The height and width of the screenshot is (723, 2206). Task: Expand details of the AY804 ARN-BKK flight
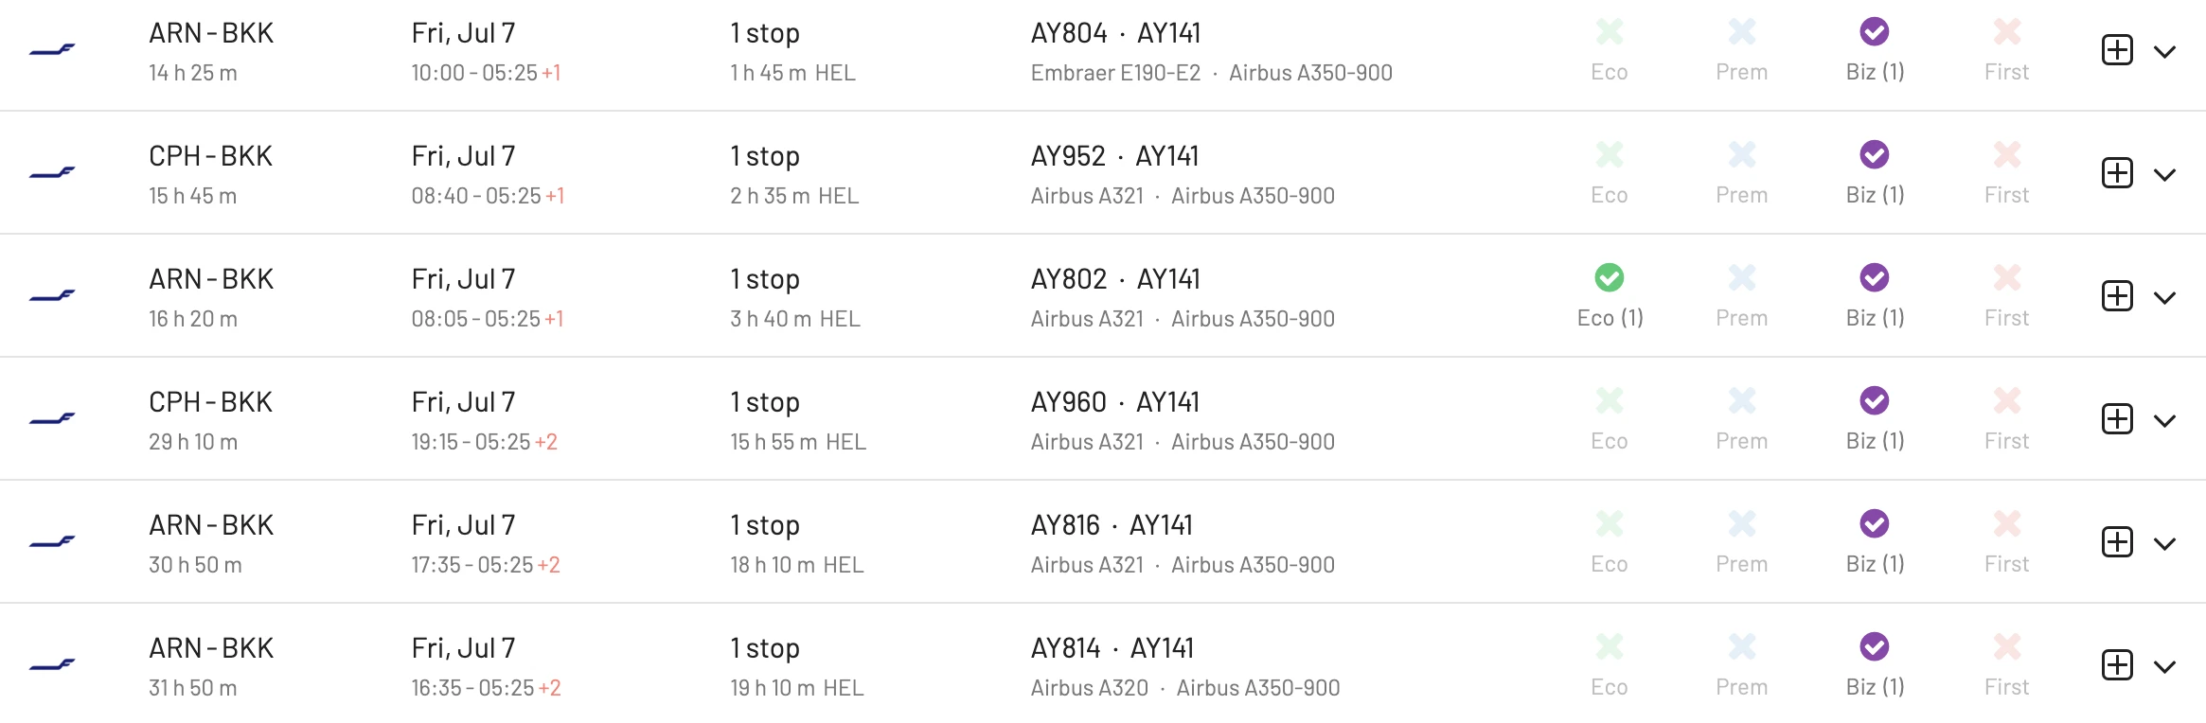click(2164, 52)
